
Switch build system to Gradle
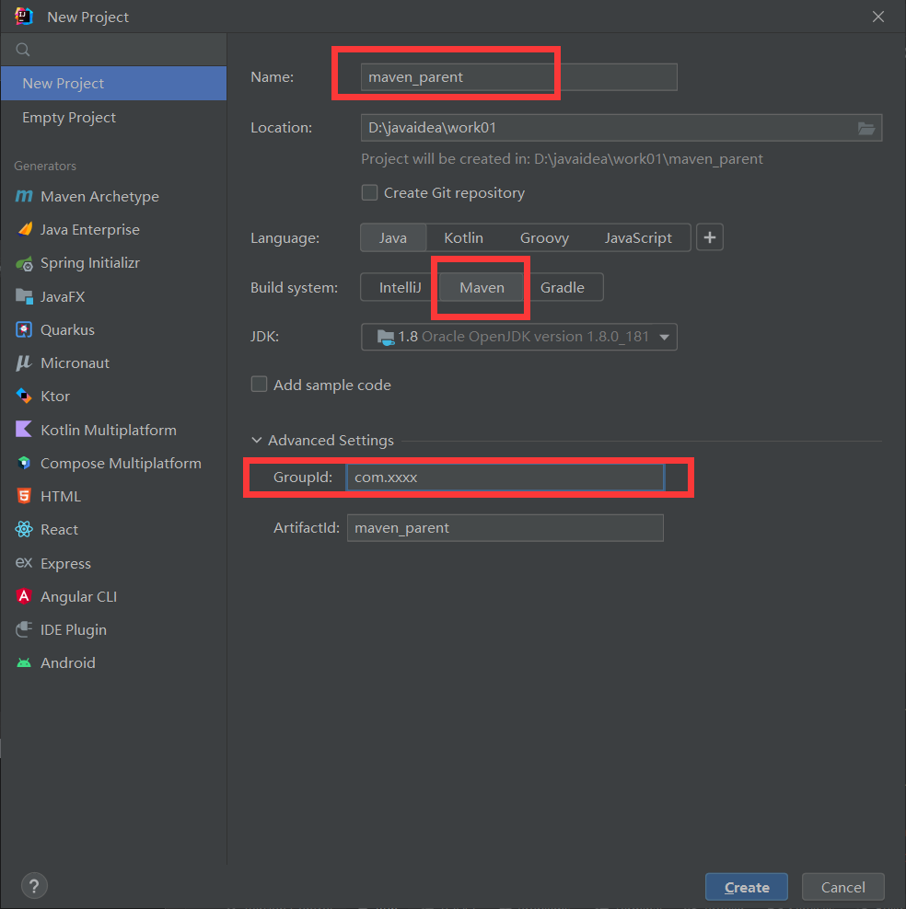(562, 288)
